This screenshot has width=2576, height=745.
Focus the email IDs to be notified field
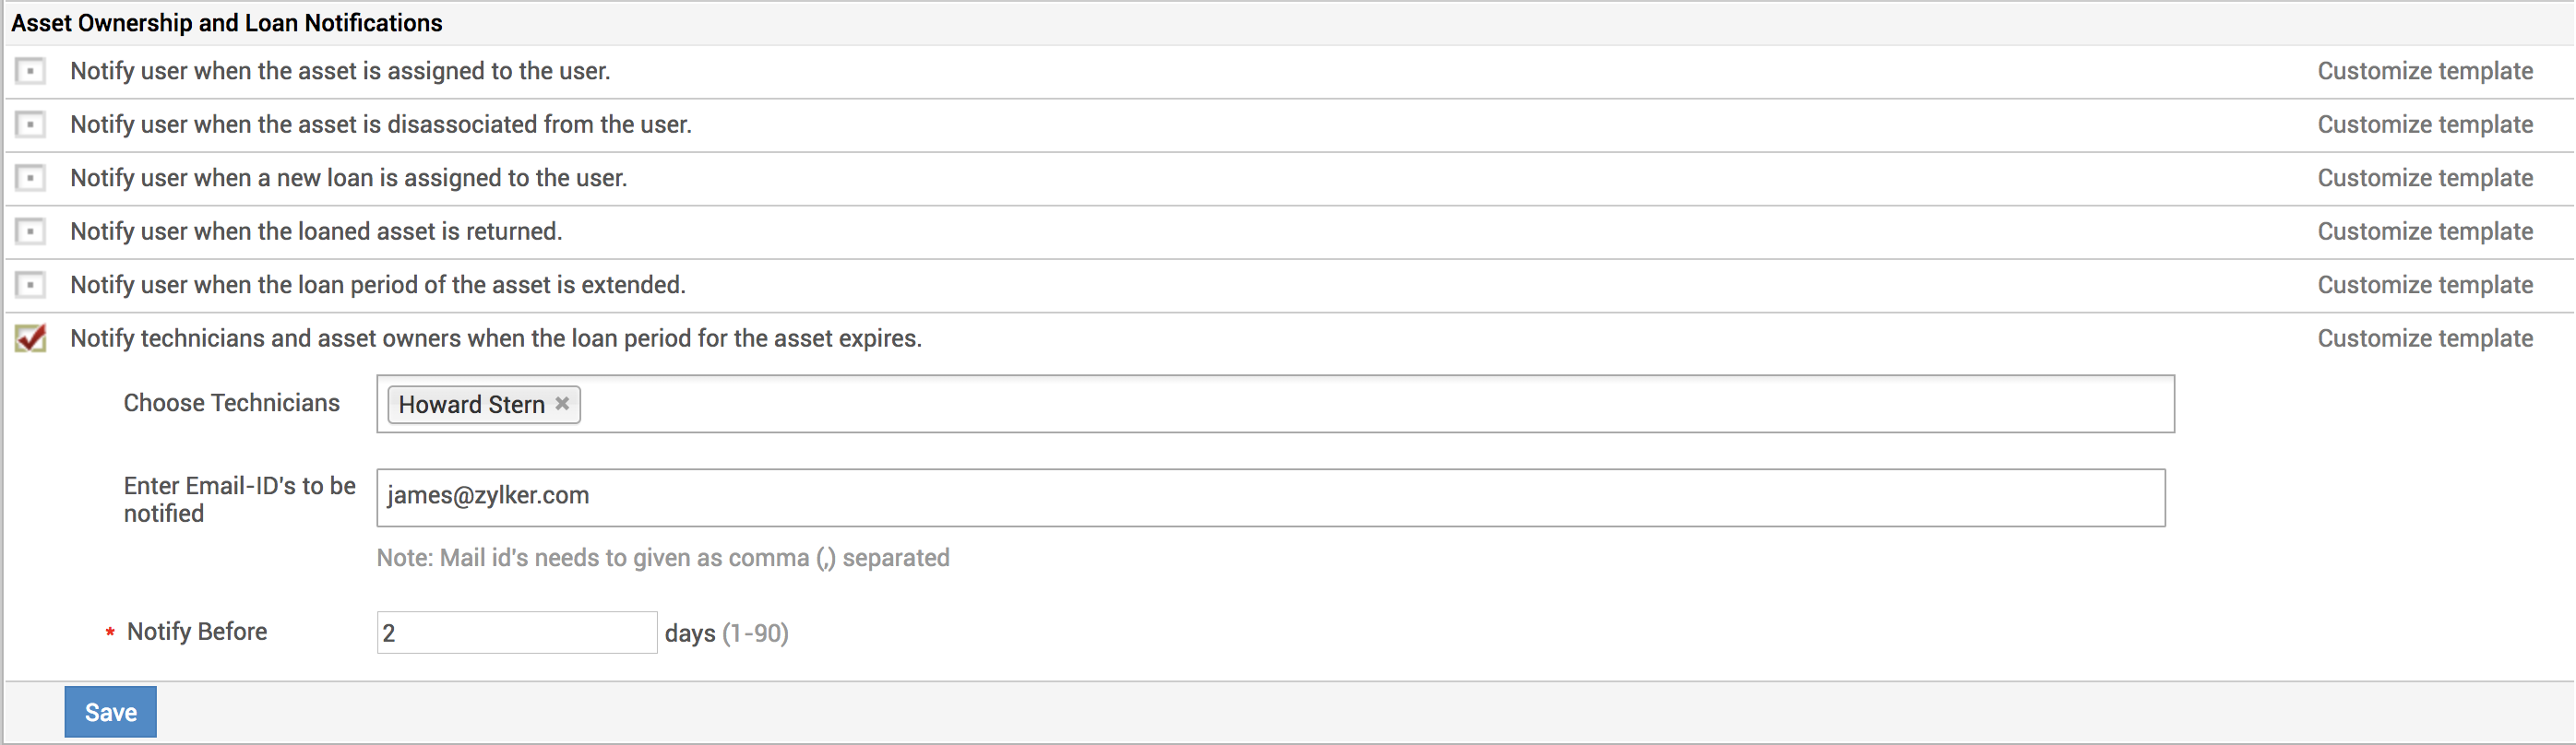click(x=1270, y=497)
